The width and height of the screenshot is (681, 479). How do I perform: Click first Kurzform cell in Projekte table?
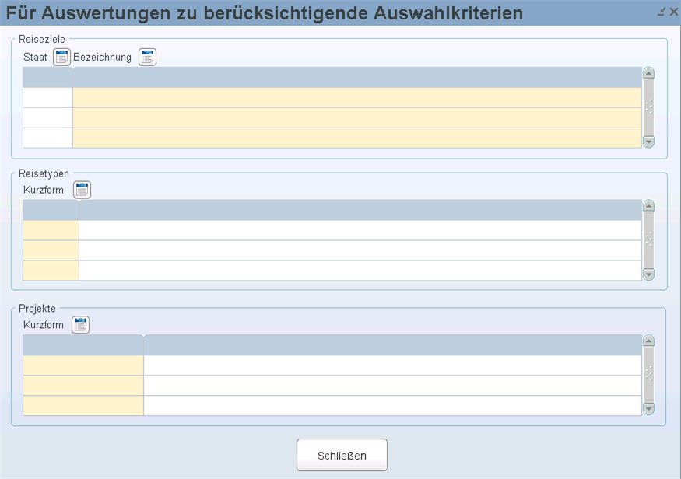pos(82,365)
